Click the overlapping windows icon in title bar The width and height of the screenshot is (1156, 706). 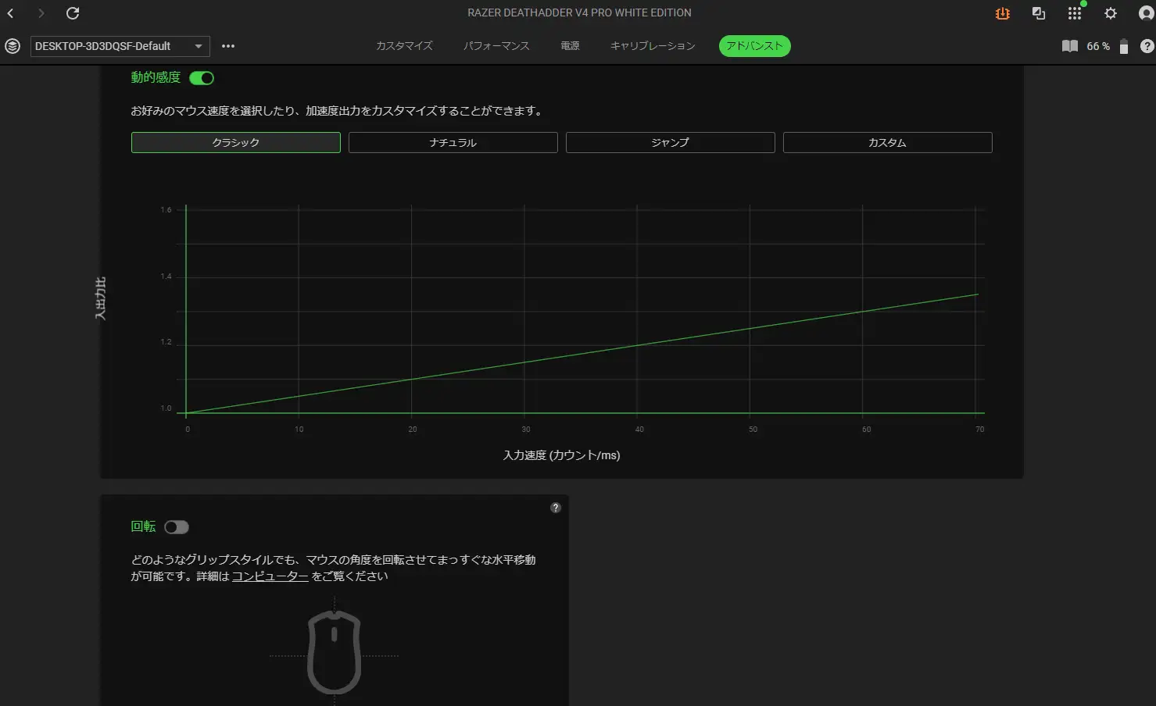(1039, 13)
